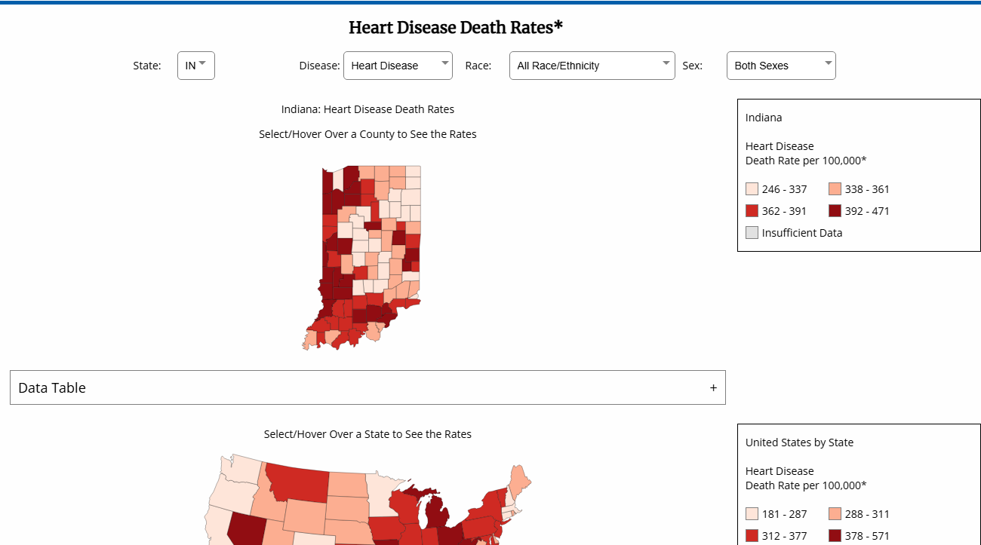The height and width of the screenshot is (545, 981).
Task: Click the 378 - 571 swatch in the state legend
Action: 833,535
